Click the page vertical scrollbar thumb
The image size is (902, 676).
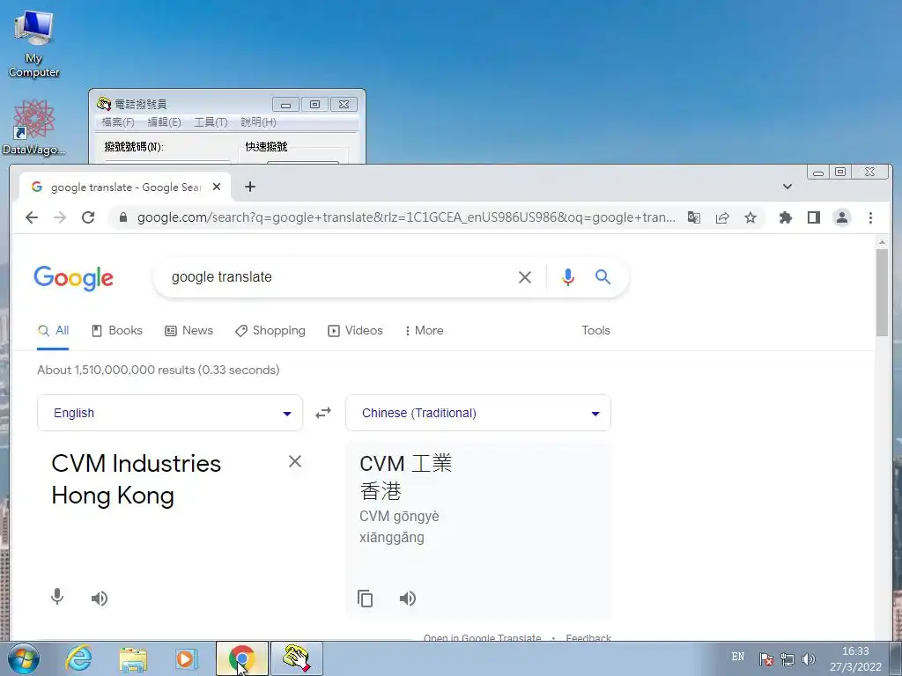click(x=882, y=293)
